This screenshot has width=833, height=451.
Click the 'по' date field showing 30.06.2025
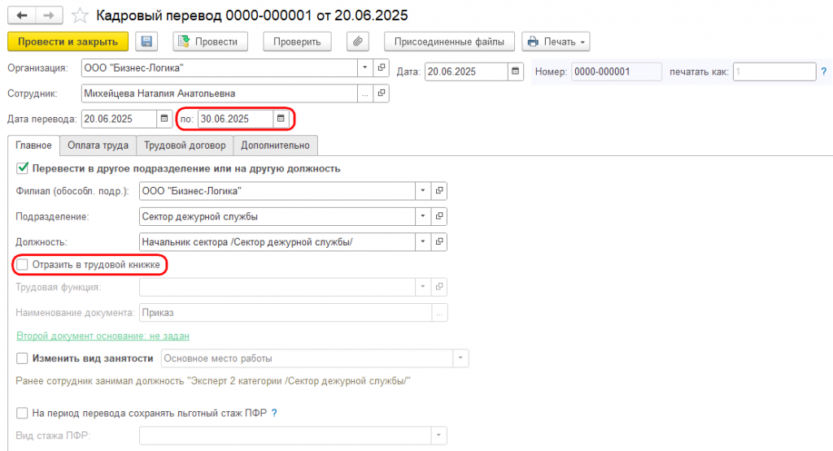coord(236,119)
